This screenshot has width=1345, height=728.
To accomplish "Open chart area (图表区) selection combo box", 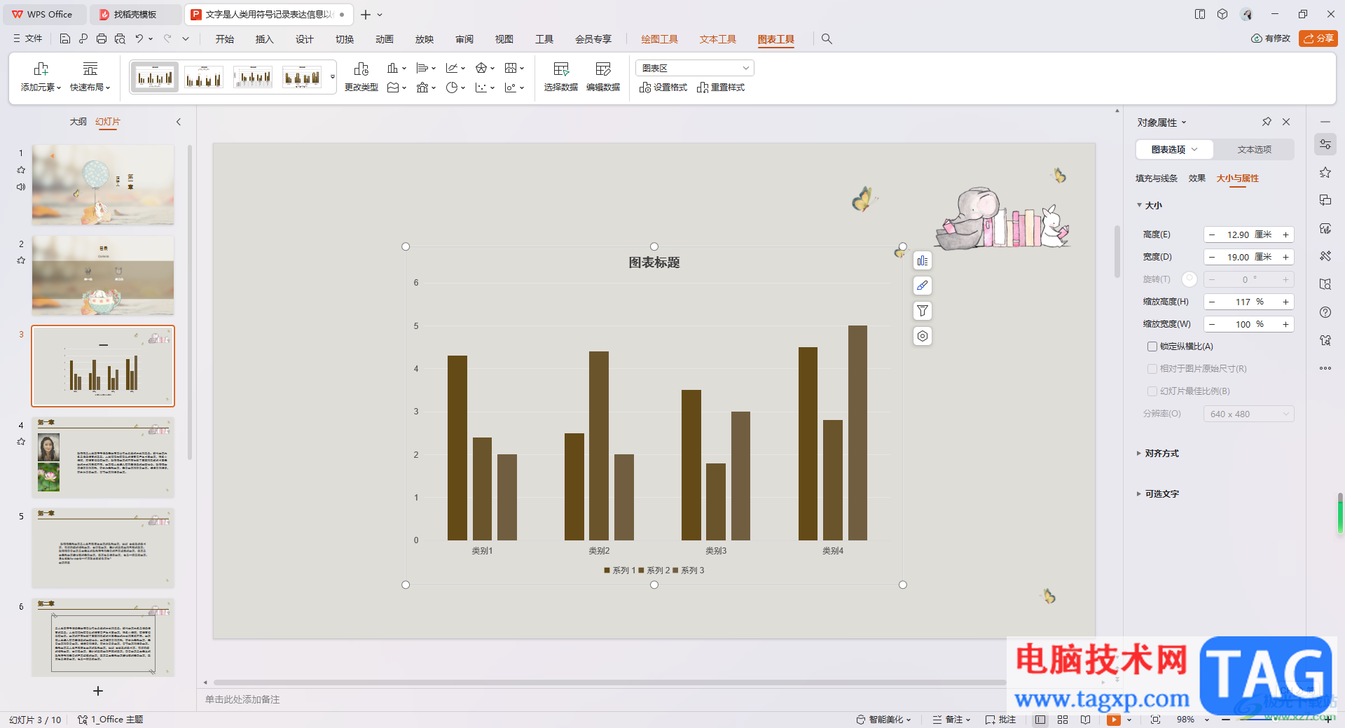I will 695,68.
